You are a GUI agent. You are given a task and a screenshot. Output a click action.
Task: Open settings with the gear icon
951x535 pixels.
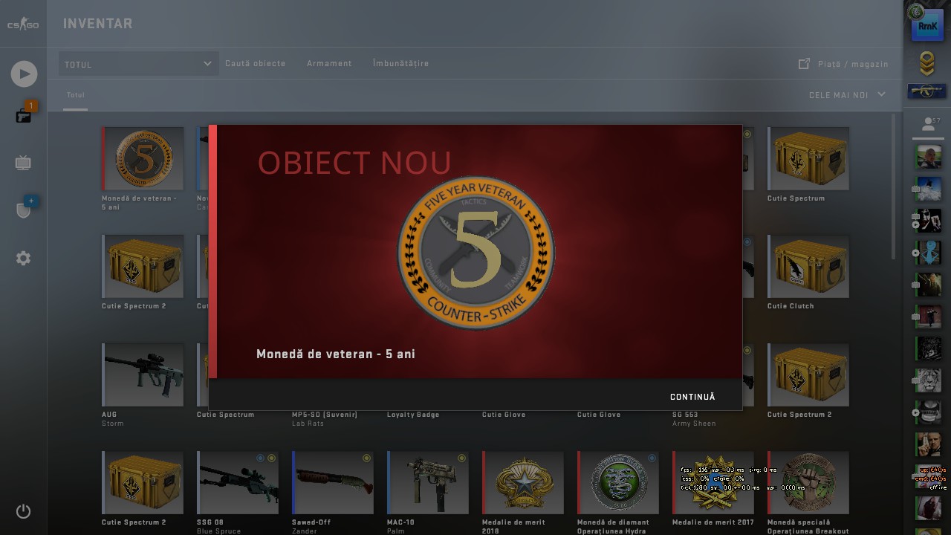[24, 259]
